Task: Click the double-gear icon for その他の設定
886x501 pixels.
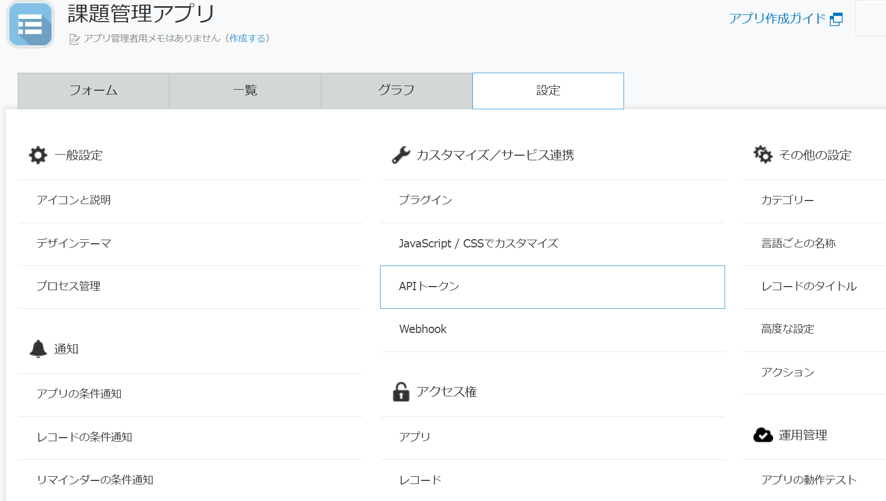Action: (763, 155)
